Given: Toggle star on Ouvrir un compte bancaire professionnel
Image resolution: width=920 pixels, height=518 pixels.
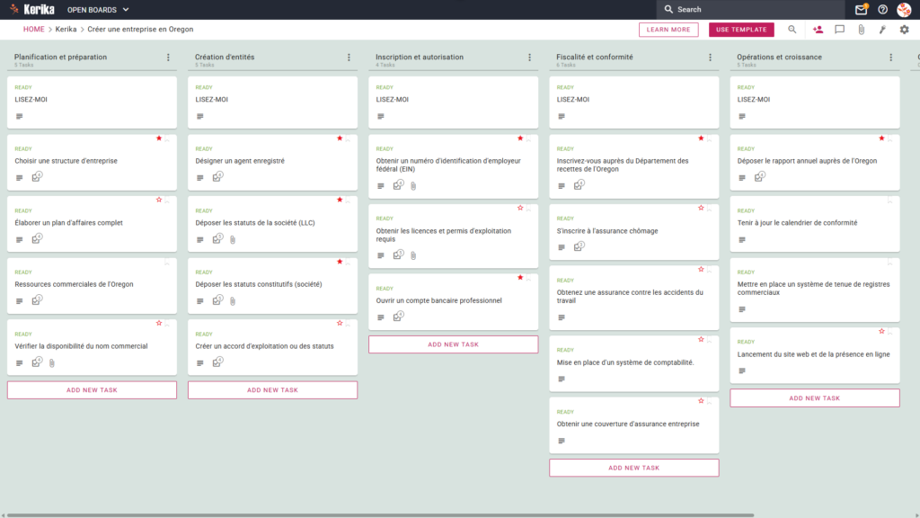Looking at the screenshot, I should click(520, 277).
